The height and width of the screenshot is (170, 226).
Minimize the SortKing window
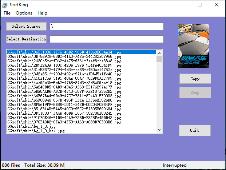tap(183, 5)
